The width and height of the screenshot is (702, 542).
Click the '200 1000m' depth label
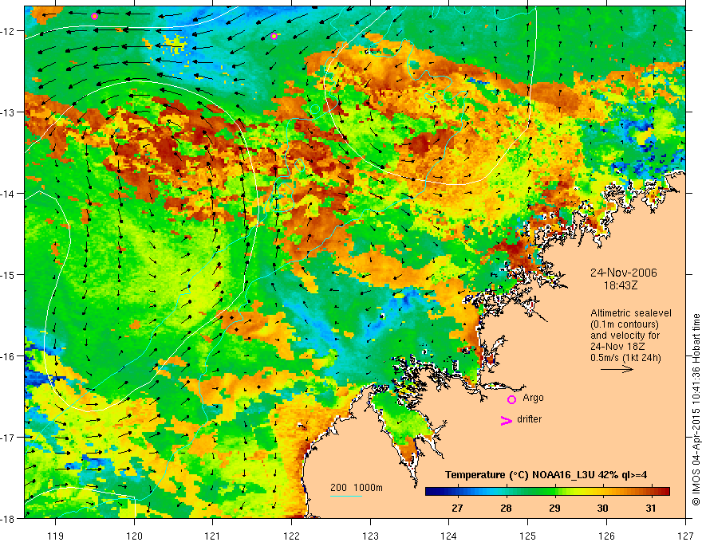pyautogui.click(x=357, y=488)
